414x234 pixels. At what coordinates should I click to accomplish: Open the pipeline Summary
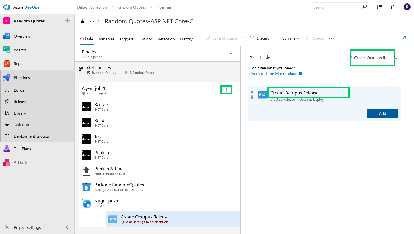287,38
